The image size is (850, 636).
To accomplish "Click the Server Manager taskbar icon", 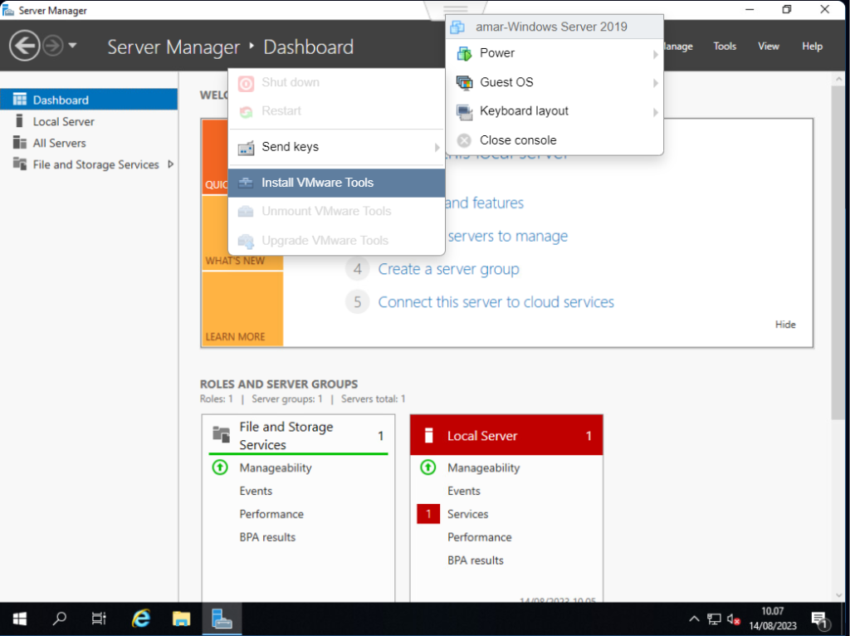I will [x=221, y=619].
